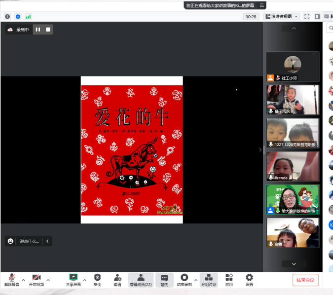Collapse video strip with side arrow
The height and width of the screenshot is (295, 333).
coord(260,150)
